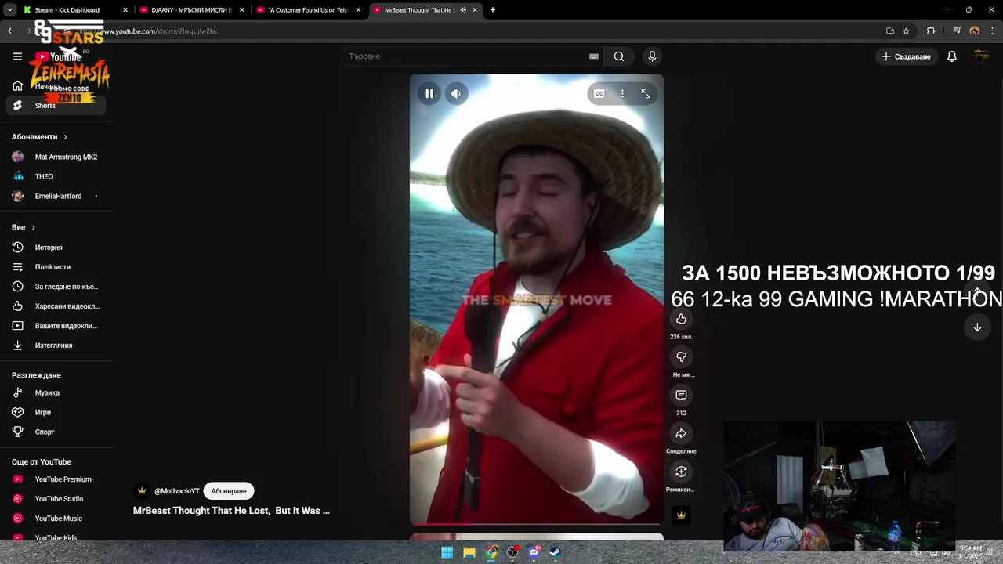The height and width of the screenshot is (564, 1003).
Task: Open YouTube Premium link
Action: click(x=56, y=479)
